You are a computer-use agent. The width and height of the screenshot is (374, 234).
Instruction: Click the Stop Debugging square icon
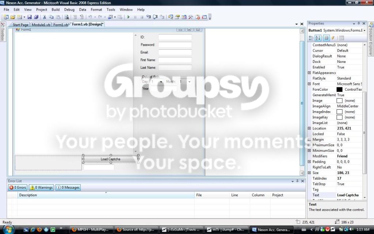(142, 17)
